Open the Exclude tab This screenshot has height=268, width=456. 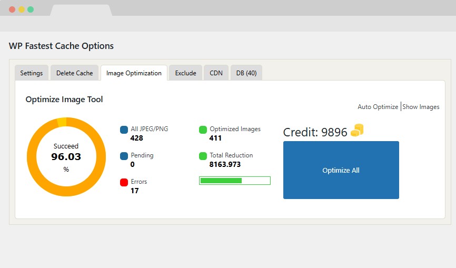point(185,73)
